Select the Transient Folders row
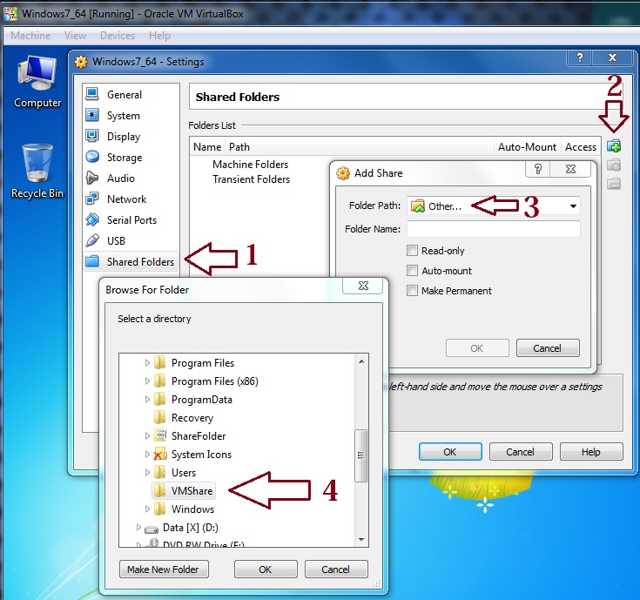This screenshot has width=640, height=600. (x=251, y=179)
